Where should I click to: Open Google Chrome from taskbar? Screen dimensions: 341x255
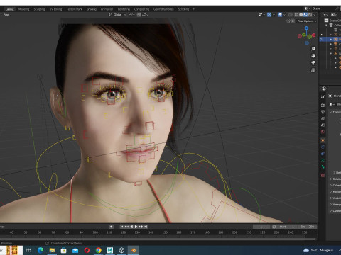point(99,250)
